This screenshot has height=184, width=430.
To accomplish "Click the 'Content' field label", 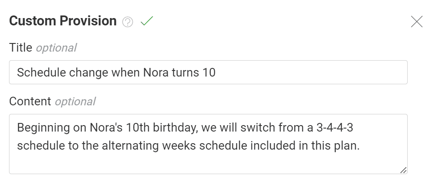I will [x=30, y=101].
